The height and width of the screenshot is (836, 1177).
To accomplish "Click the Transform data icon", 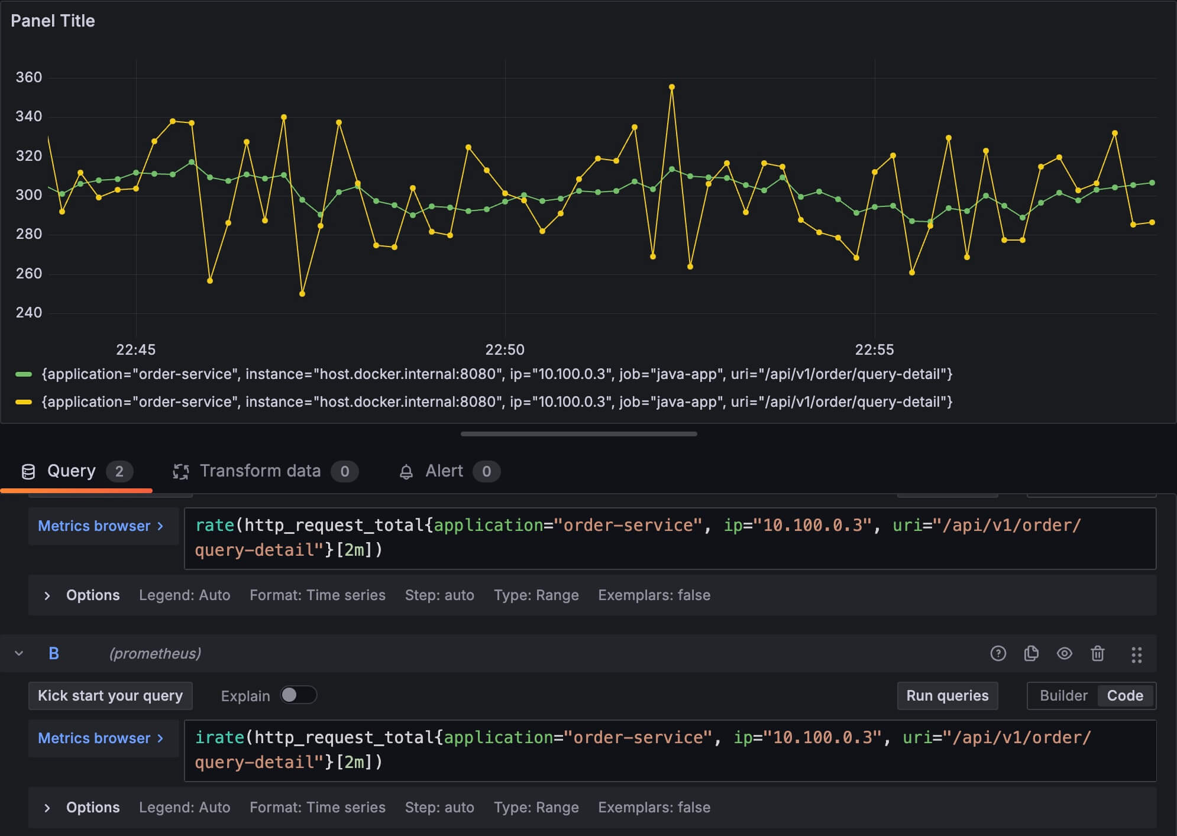I will tap(180, 471).
